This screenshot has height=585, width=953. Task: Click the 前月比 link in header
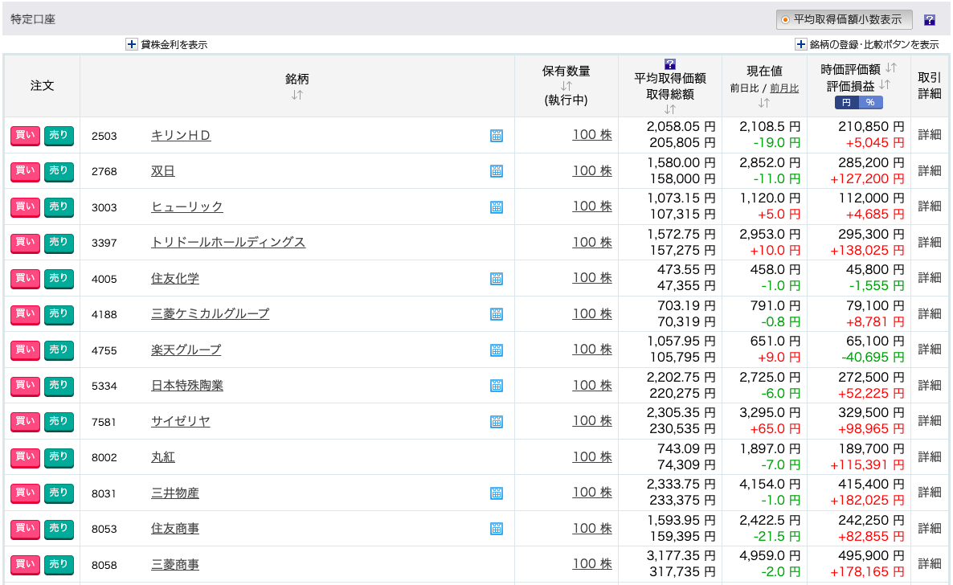[x=784, y=88]
